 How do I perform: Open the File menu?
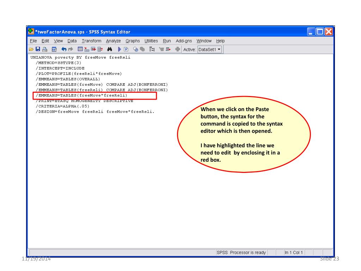point(33,41)
